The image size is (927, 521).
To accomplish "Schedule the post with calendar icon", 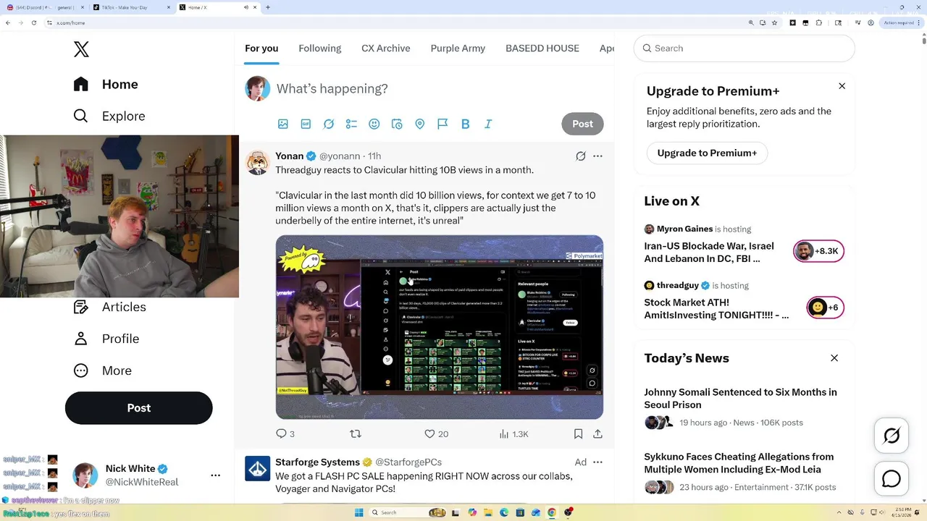I will [397, 124].
